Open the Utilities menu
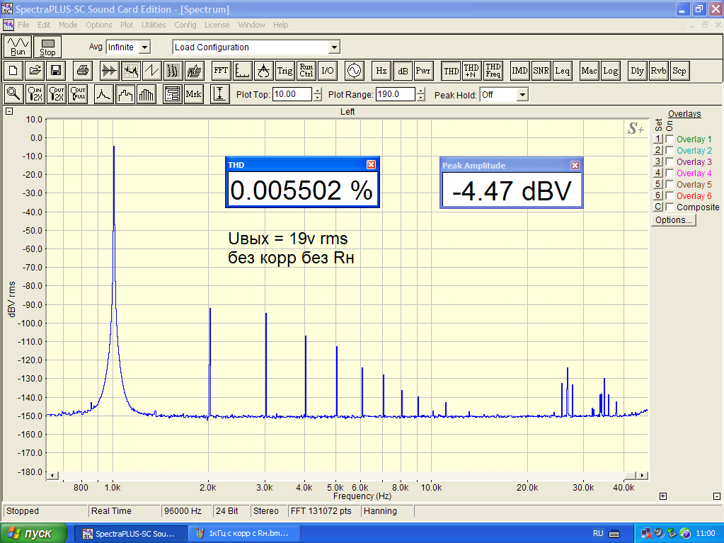The height and width of the screenshot is (543, 724). pyautogui.click(x=154, y=25)
